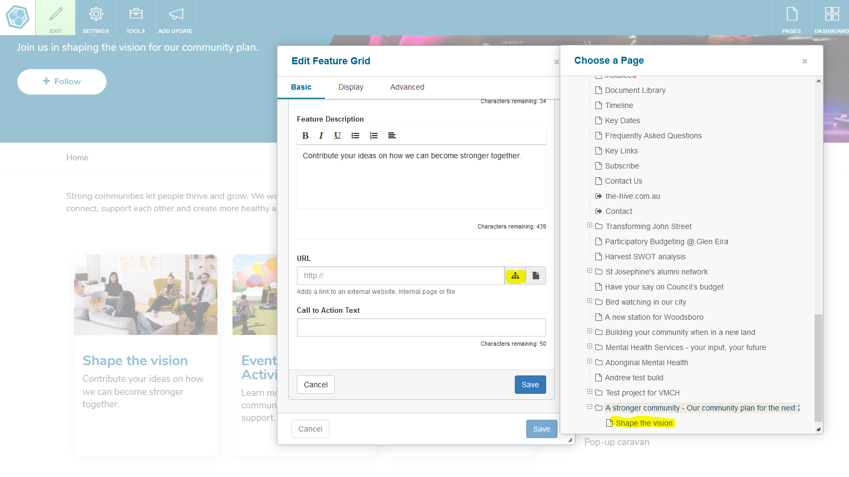This screenshot has height=477, width=849.
Task: Insert a numbered list
Action: [374, 136]
